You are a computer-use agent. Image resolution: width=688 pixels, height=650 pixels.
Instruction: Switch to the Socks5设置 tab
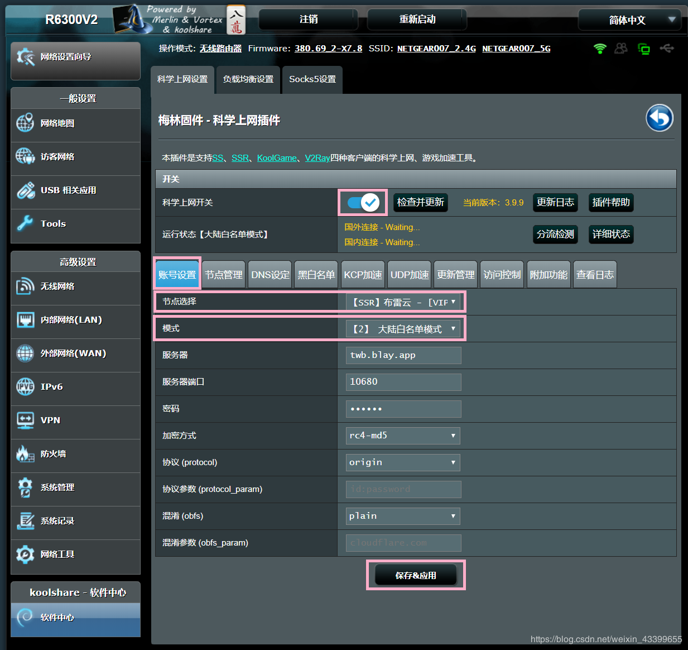pos(312,79)
